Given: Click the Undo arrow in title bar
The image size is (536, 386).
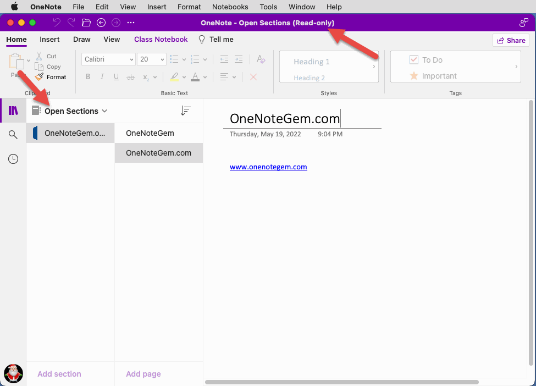Looking at the screenshot, I should (x=57, y=23).
